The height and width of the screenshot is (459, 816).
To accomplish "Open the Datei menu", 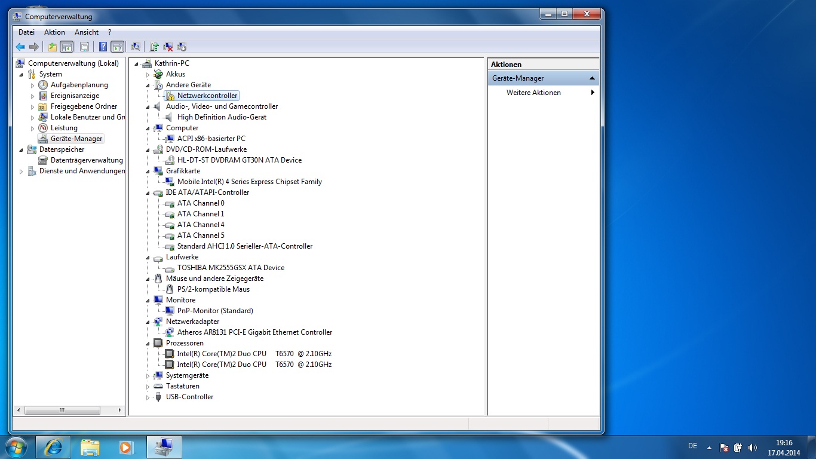I will point(26,32).
